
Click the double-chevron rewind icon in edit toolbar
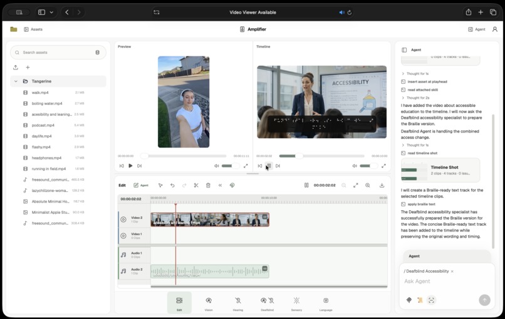tap(220, 185)
